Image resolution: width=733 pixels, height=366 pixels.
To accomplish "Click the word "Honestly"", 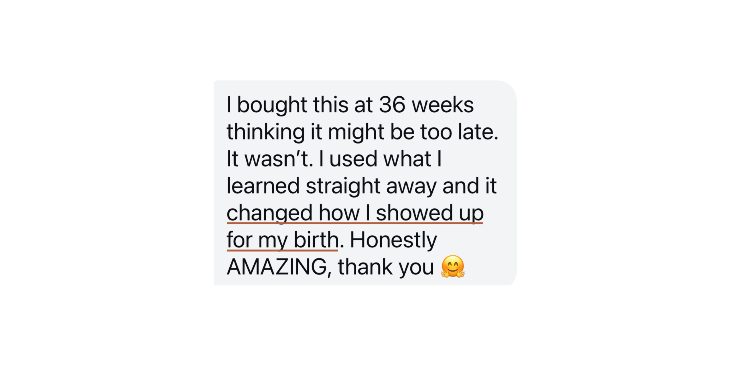I will tap(393, 240).
